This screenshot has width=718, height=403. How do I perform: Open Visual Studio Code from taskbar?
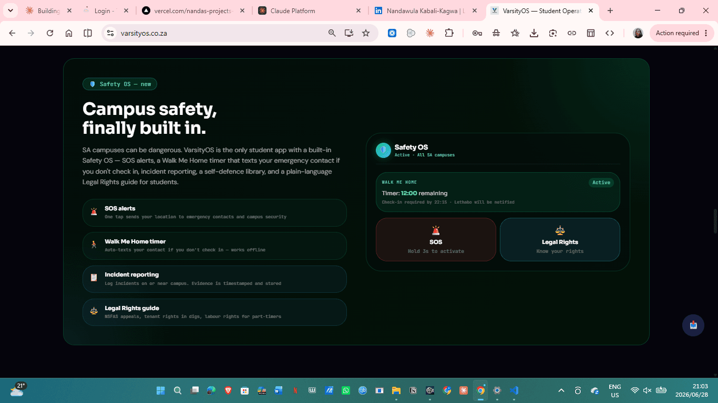[514, 390]
